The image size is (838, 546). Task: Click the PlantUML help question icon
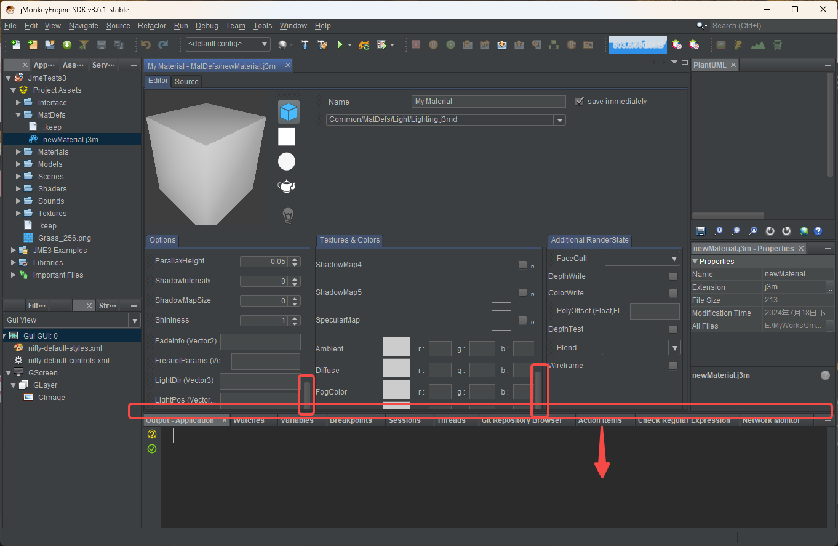(818, 231)
